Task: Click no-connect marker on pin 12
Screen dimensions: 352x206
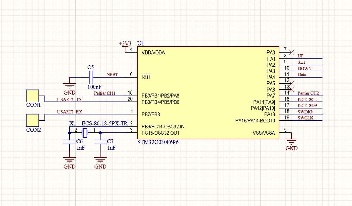Action: pos(292,83)
